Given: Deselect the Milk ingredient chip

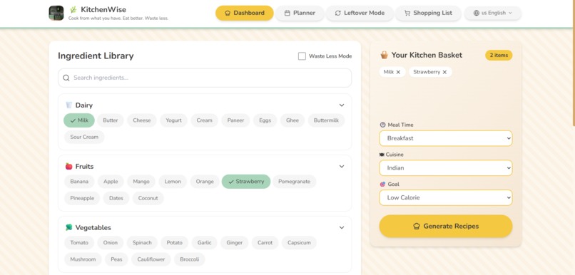Looking at the screenshot, I should pyautogui.click(x=79, y=120).
